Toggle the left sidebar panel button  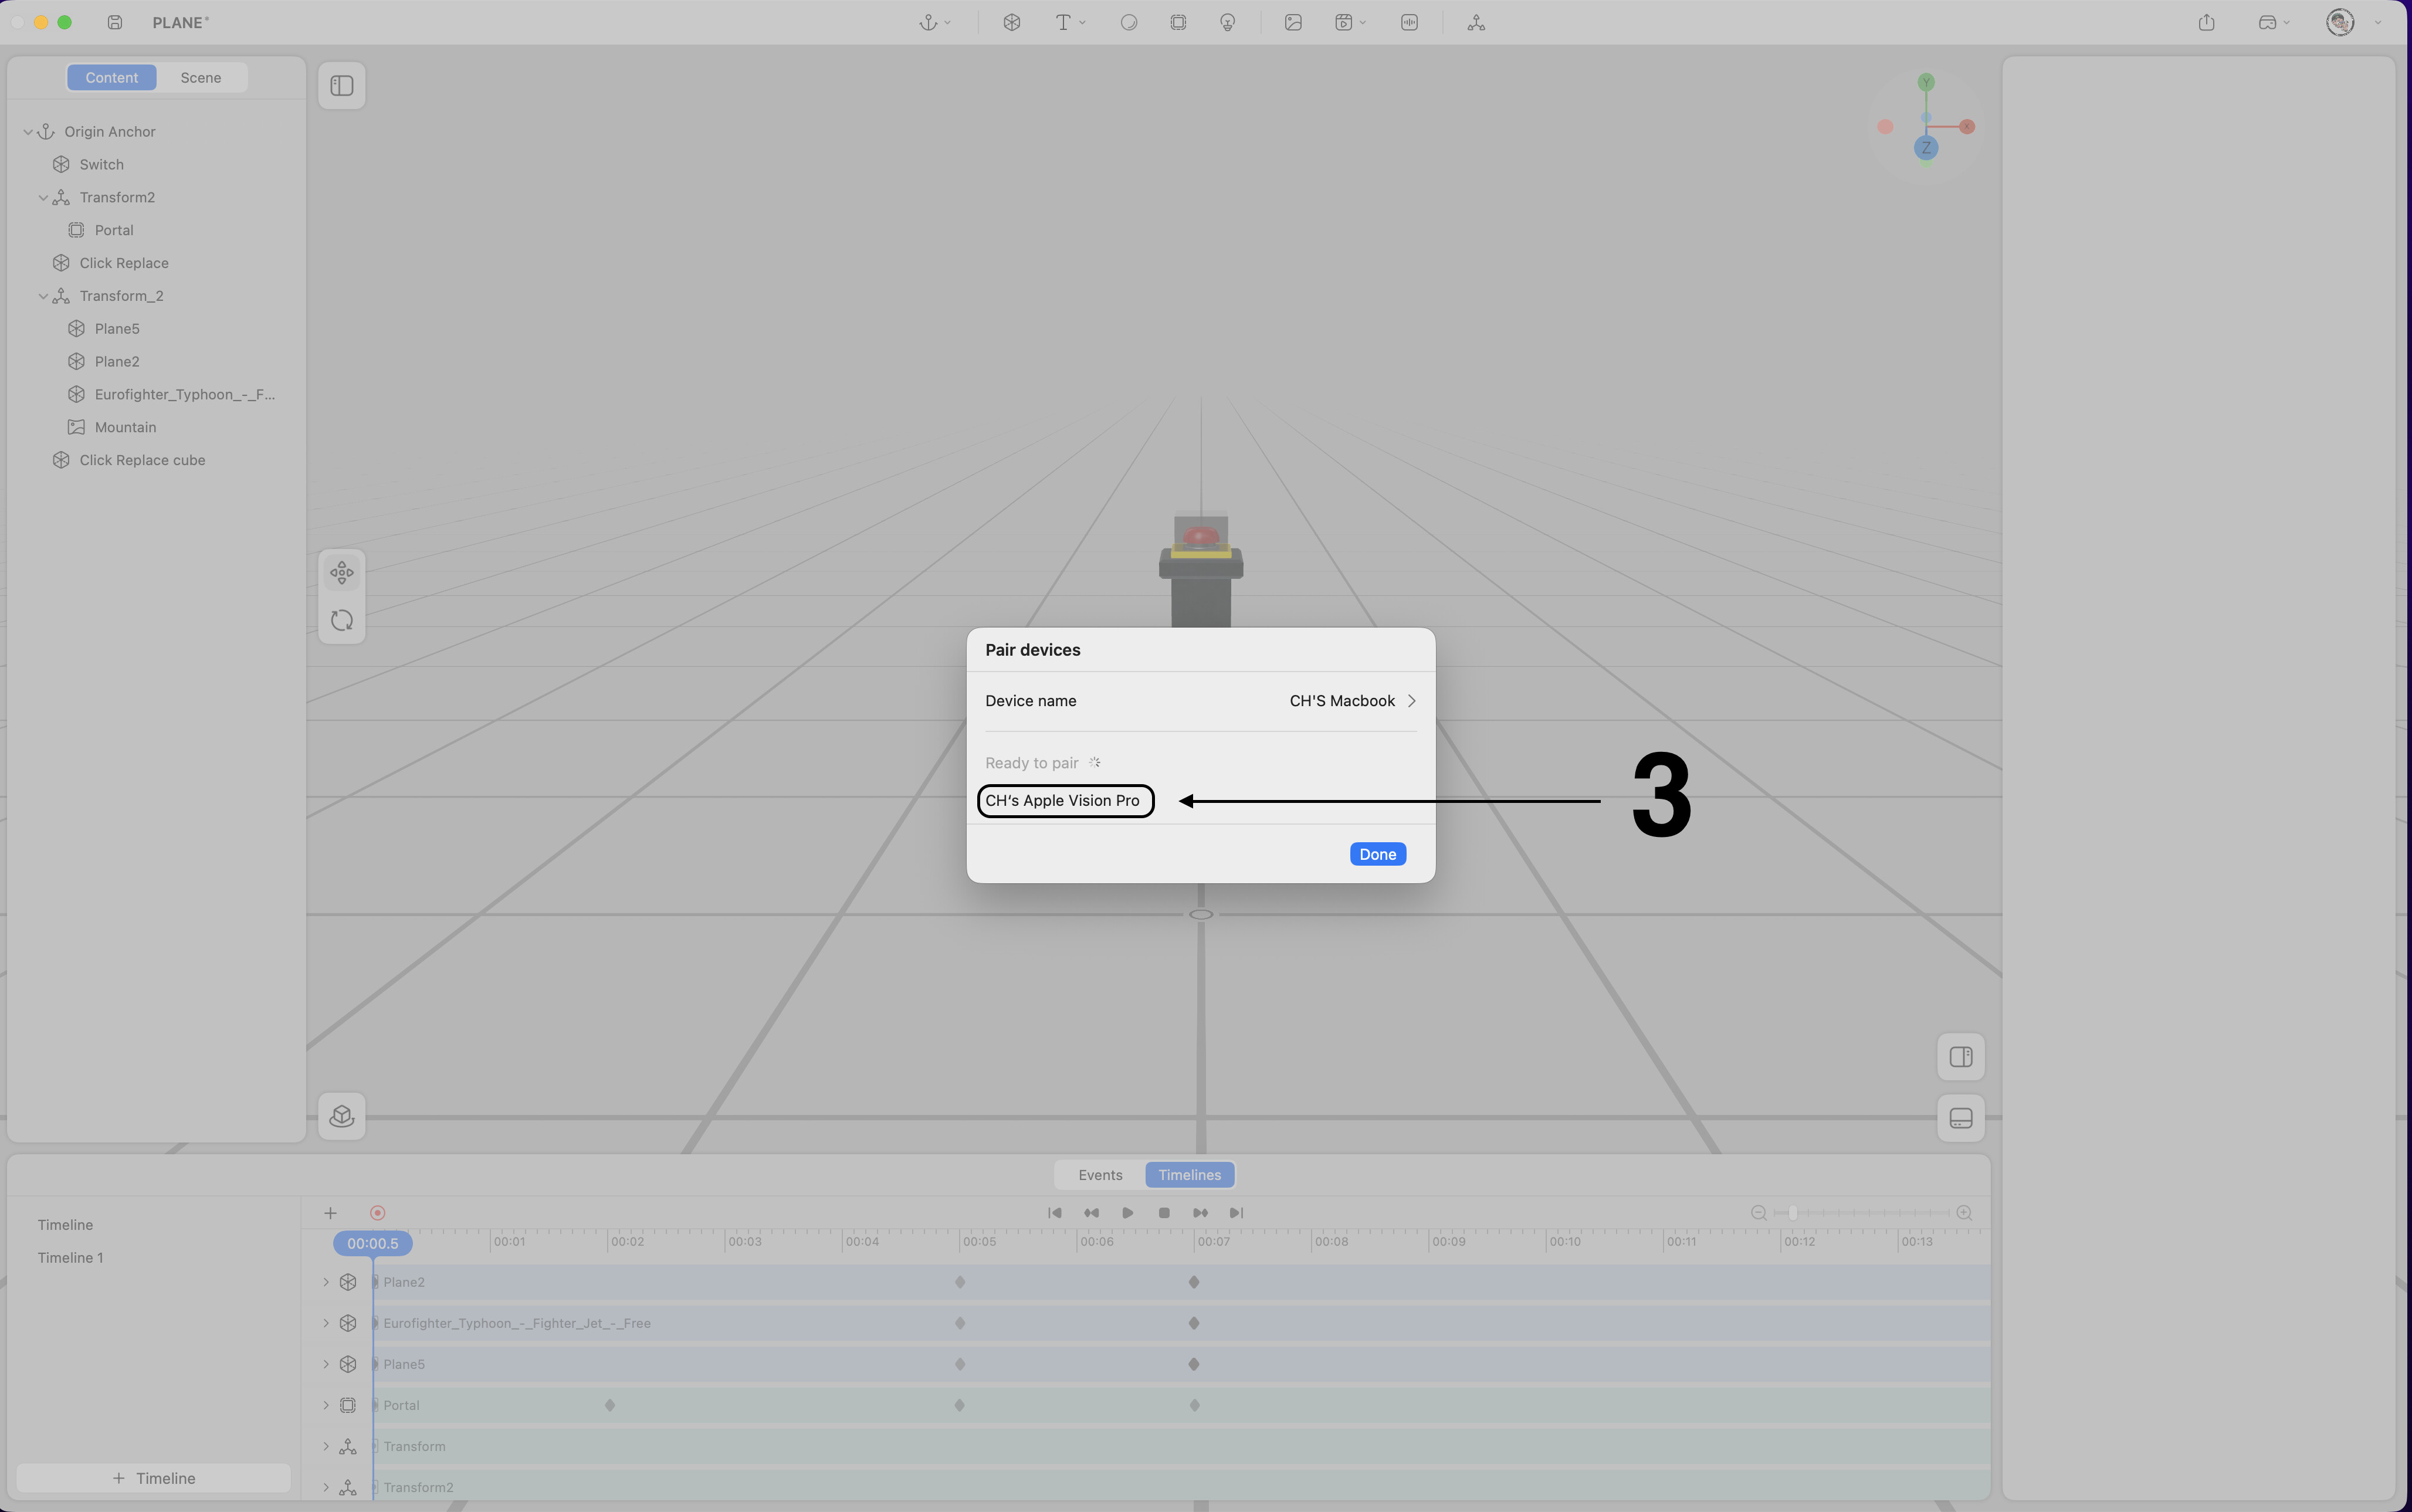tap(342, 86)
